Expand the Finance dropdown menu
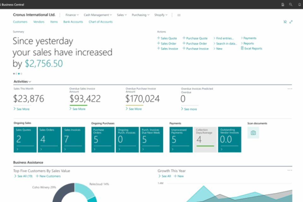Image resolution: width=303 pixels, height=202 pixels. [x=72, y=15]
